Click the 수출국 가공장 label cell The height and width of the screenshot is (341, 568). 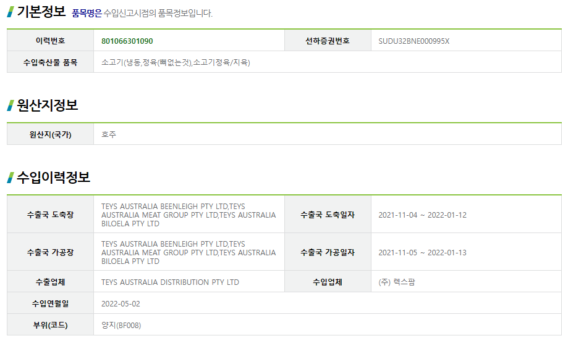[x=50, y=252]
